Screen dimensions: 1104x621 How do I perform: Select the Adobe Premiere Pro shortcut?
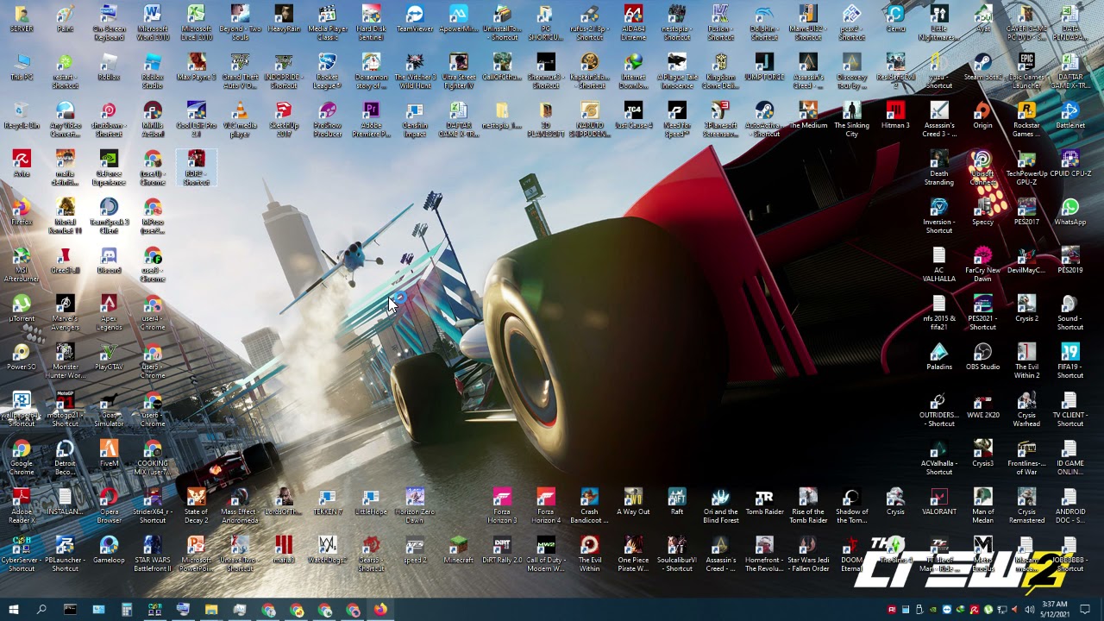click(371, 120)
